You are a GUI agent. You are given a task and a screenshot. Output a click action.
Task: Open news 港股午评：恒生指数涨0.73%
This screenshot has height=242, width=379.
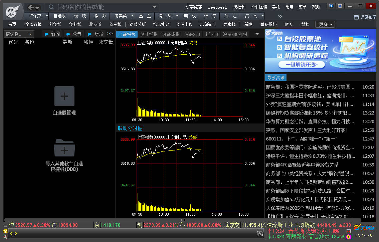point(311,156)
